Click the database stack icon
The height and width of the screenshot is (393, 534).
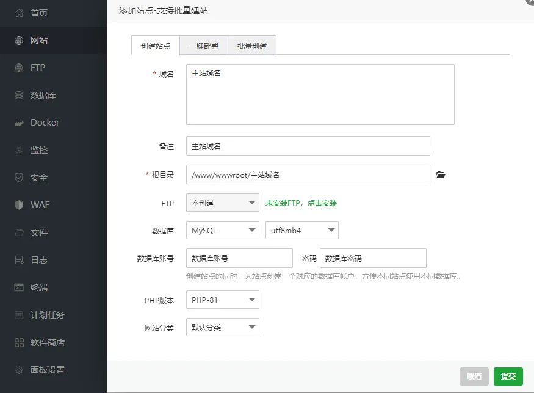pos(19,95)
